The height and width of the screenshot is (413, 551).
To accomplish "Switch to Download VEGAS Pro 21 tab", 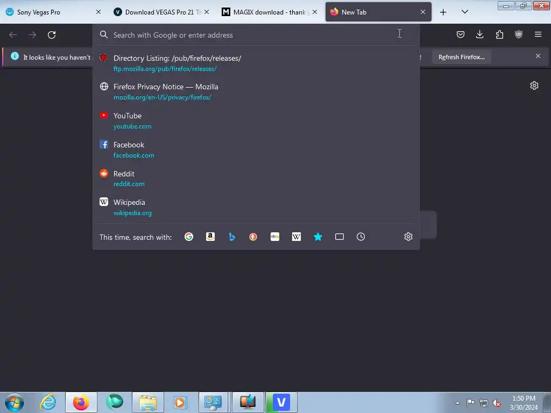I will pos(160,12).
